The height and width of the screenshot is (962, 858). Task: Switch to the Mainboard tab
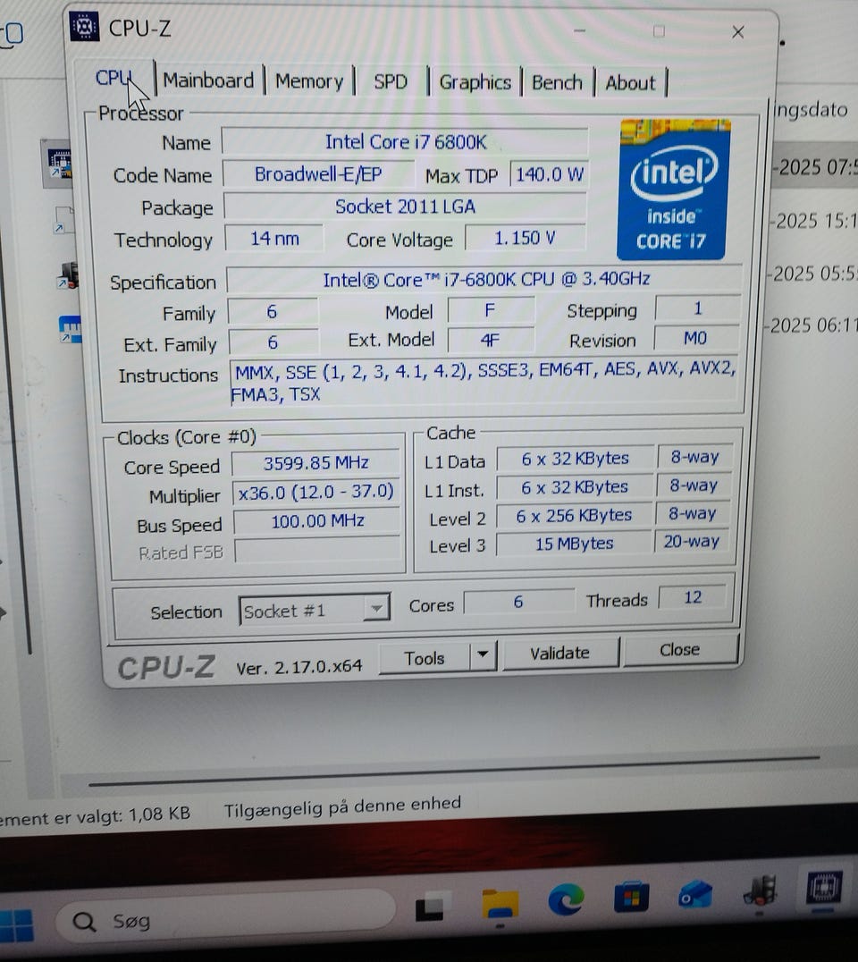208,80
